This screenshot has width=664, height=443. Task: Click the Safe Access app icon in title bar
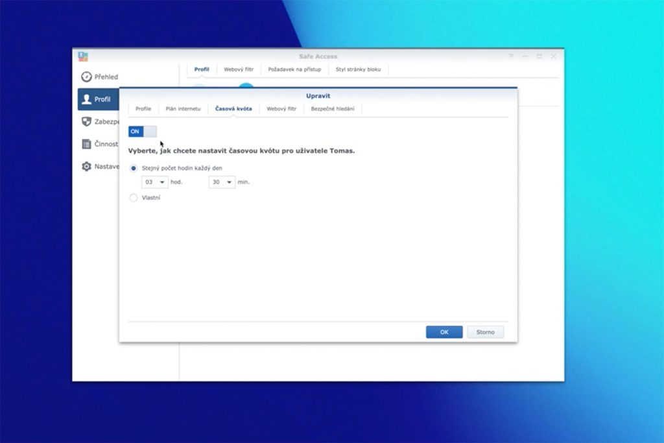pos(83,56)
